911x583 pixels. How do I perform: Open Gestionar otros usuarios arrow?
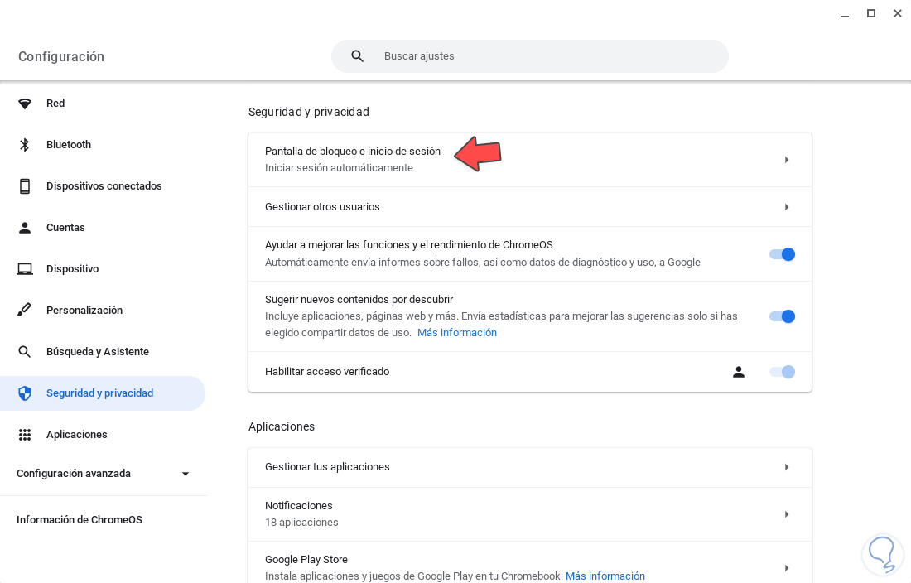pyautogui.click(x=786, y=207)
